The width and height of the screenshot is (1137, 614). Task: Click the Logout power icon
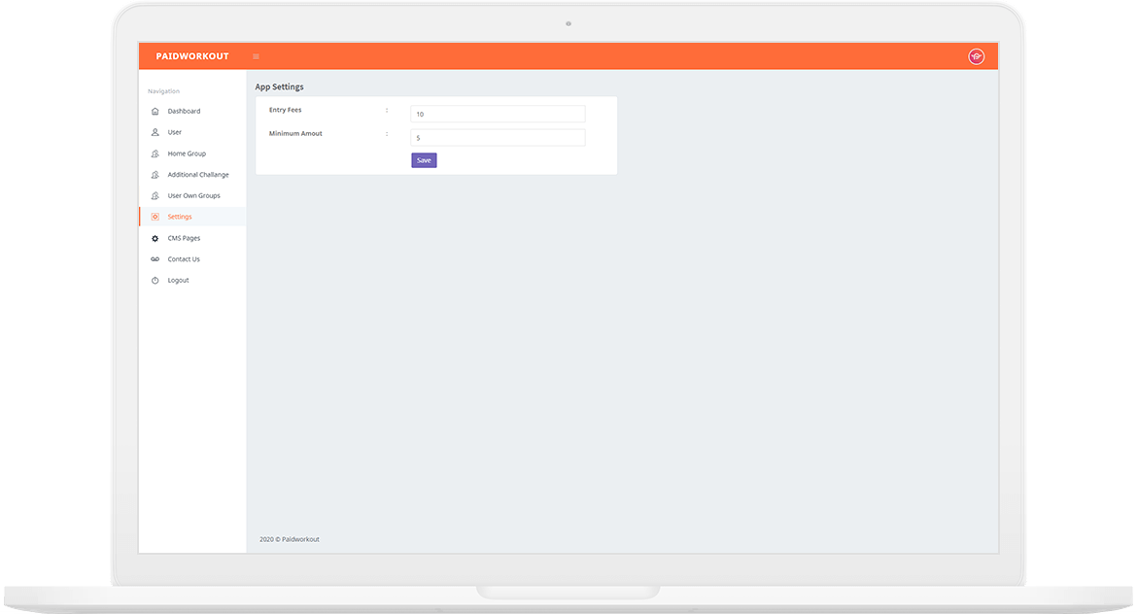[155, 281]
